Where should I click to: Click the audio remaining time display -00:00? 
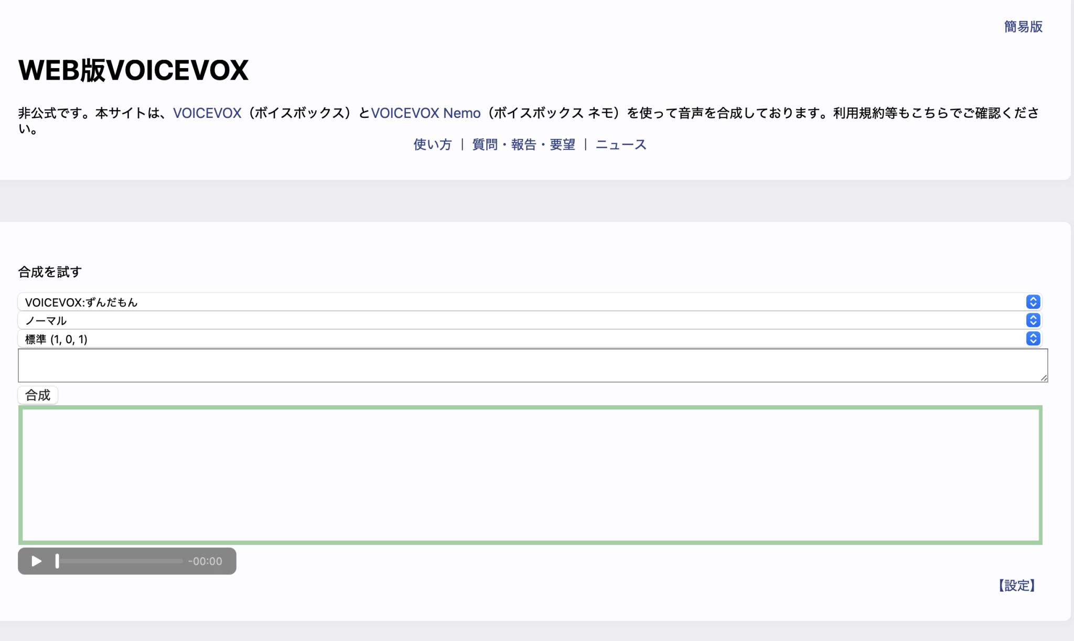coord(205,561)
